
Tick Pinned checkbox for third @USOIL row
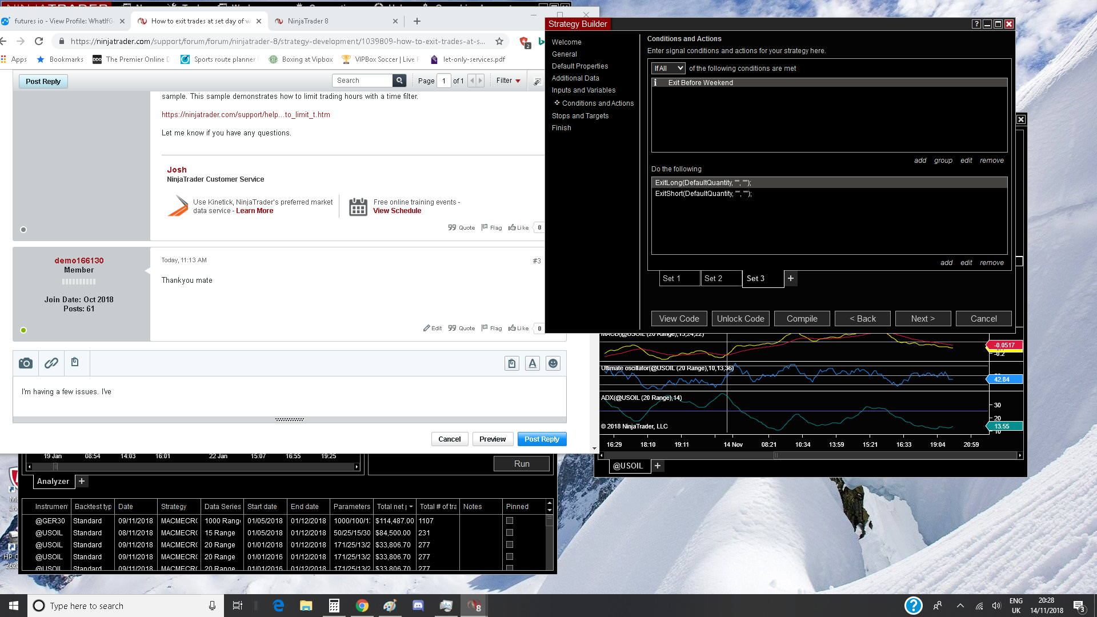[509, 556]
